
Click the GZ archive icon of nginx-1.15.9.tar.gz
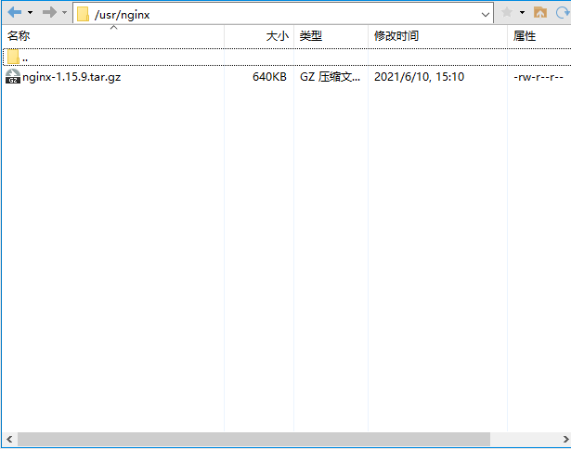pyautogui.click(x=13, y=76)
